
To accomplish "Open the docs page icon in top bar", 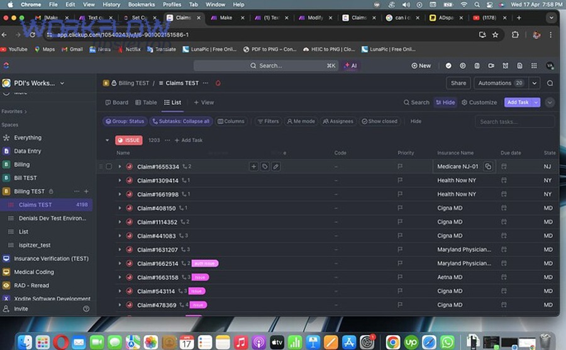I will coord(519,66).
